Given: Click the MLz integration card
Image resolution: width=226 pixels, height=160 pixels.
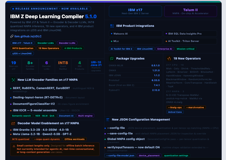Looking at the screenshot, I should pyautogui.click(x=135, y=41).
